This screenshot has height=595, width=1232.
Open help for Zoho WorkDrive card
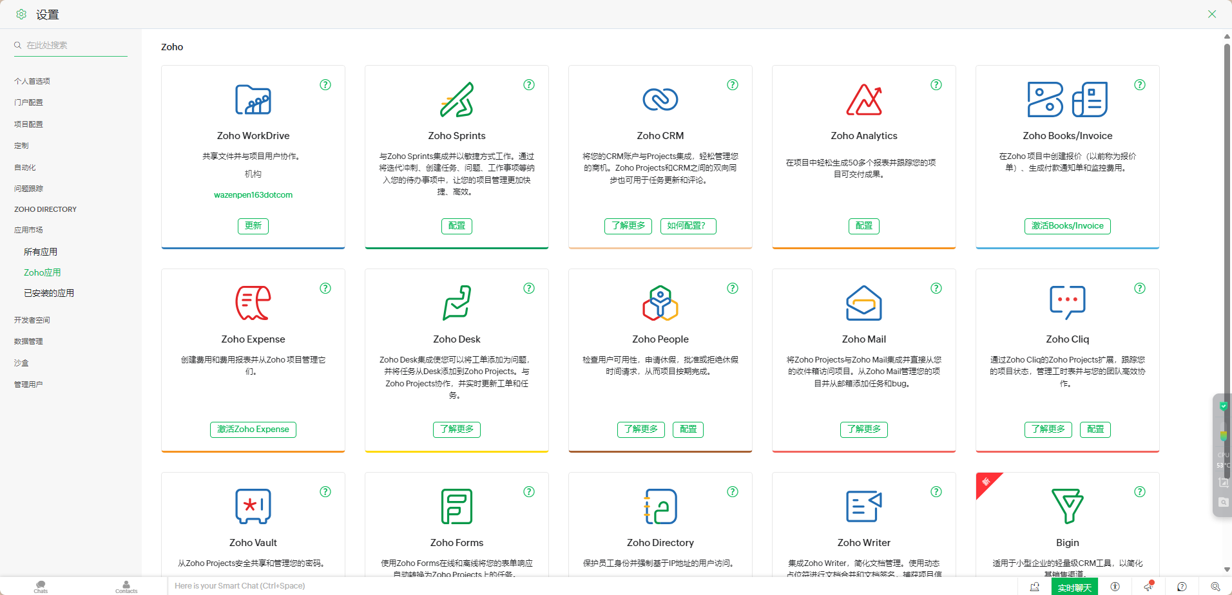tap(325, 85)
